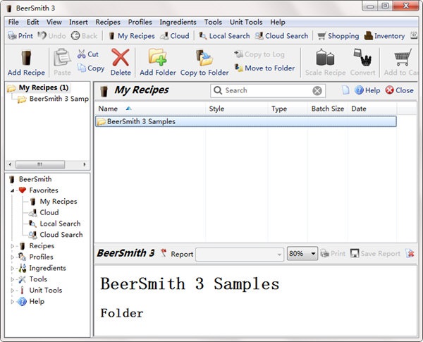423x342 pixels.
Task: Click the Help button in recipes header
Action: tap(367, 90)
